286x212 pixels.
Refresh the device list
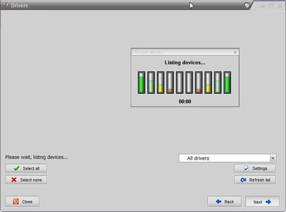(254, 180)
